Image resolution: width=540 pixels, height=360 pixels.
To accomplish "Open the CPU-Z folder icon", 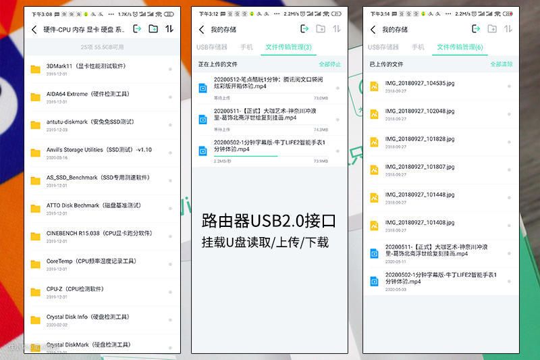I will coord(36,292).
